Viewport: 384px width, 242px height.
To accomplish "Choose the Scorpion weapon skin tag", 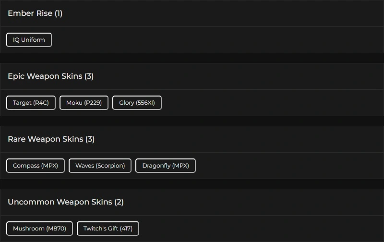I will [x=100, y=166].
